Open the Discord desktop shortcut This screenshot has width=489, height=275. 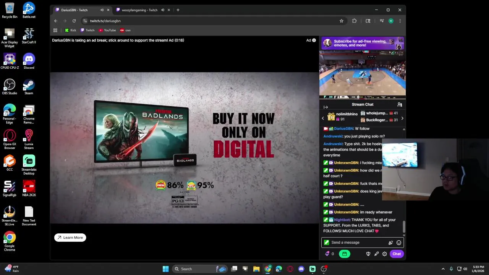coord(29,61)
